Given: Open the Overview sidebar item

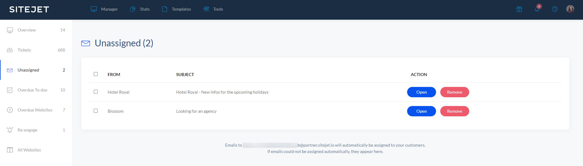Looking at the screenshot, I should (x=27, y=30).
